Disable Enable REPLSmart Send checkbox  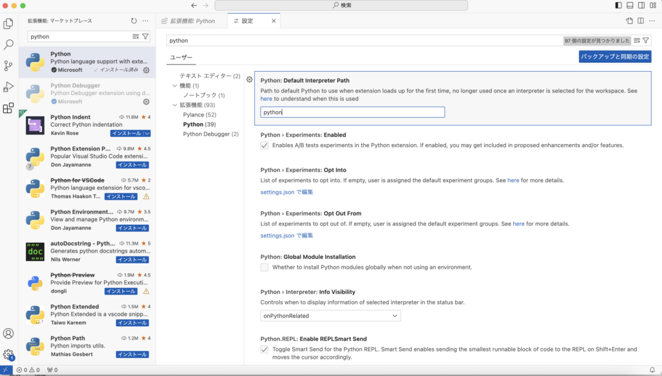coord(264,350)
